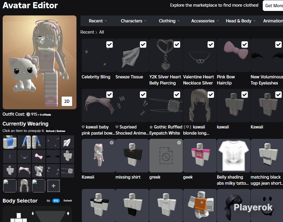
Task: Select the orange shirt avatar tile
Action: pos(200,205)
